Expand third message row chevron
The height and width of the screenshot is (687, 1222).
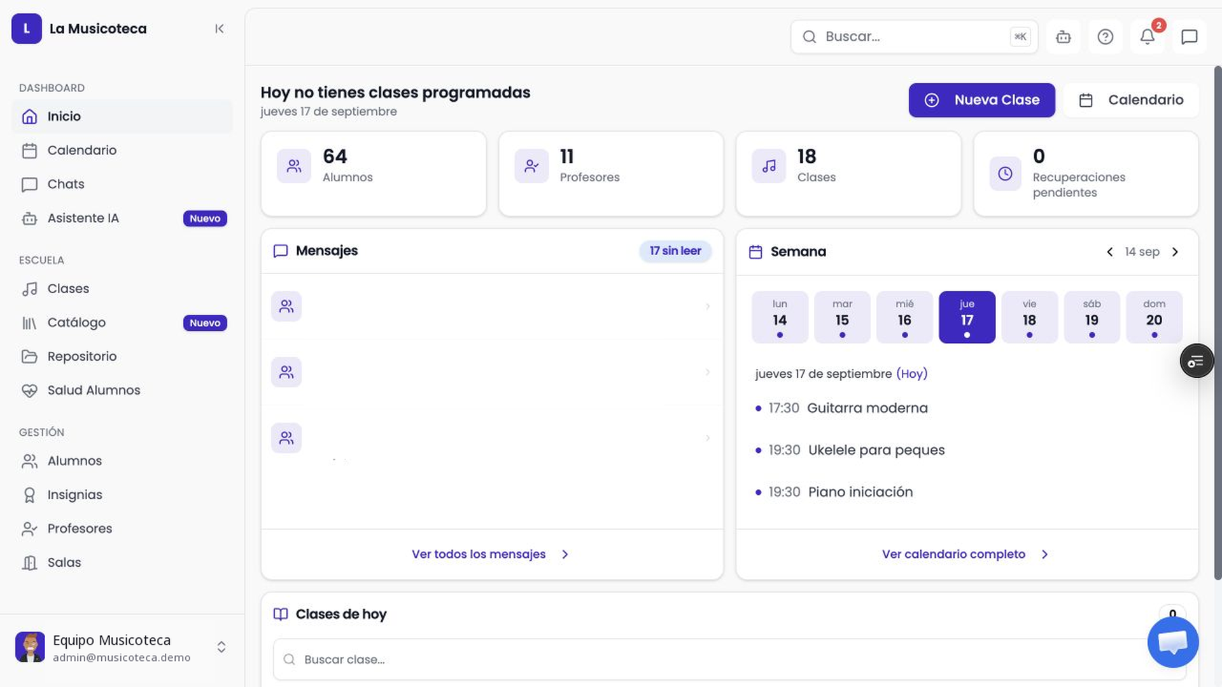pyautogui.click(x=708, y=438)
